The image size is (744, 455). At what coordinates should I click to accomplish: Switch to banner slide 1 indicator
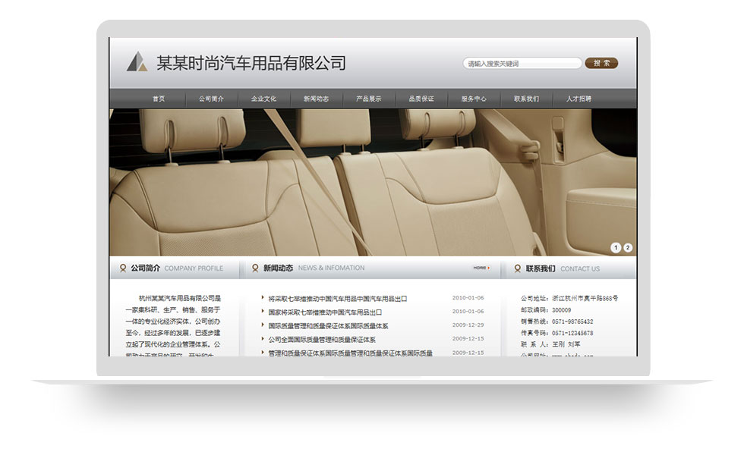point(616,247)
